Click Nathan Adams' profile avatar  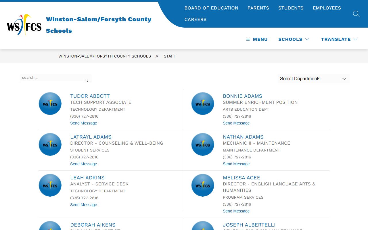coord(203,144)
